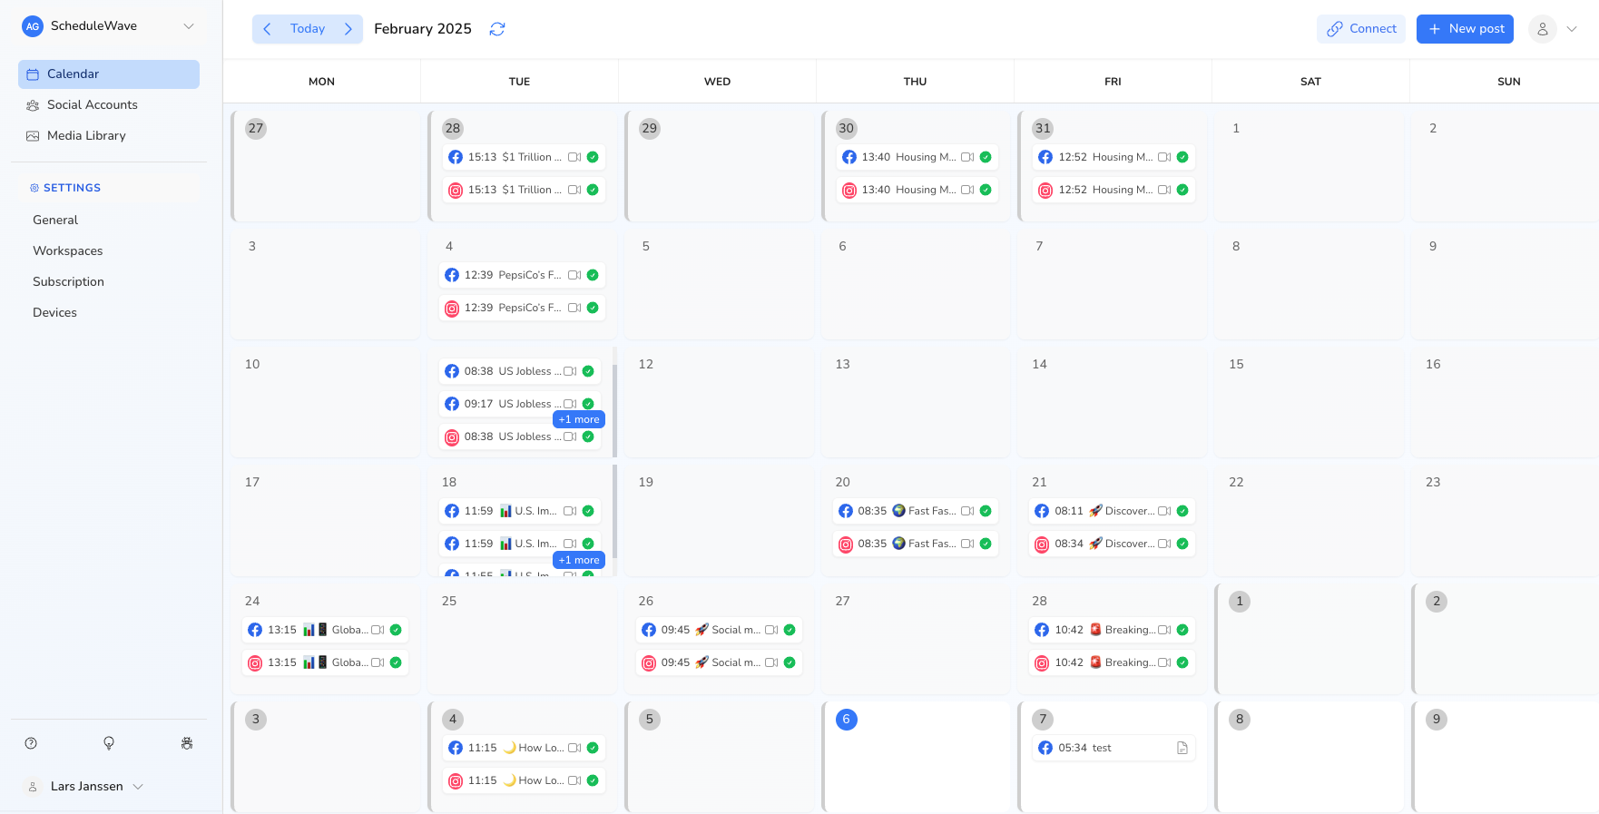The image size is (1599, 814).
Task: Click Instagram icon on 08:38 US Jobless post
Action: [x=452, y=437]
